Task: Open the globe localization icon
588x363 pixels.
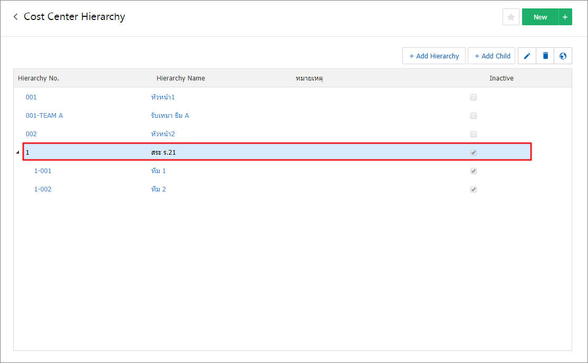Action: point(563,56)
